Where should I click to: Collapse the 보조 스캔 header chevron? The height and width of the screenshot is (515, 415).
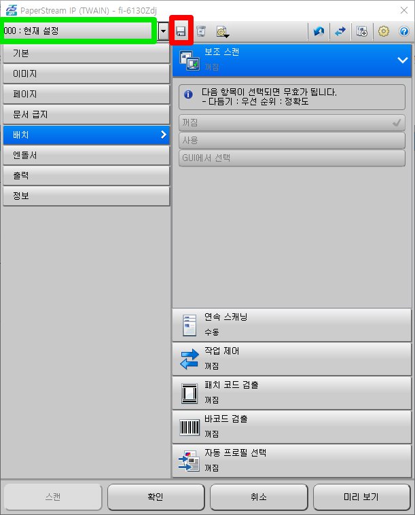tap(403, 60)
